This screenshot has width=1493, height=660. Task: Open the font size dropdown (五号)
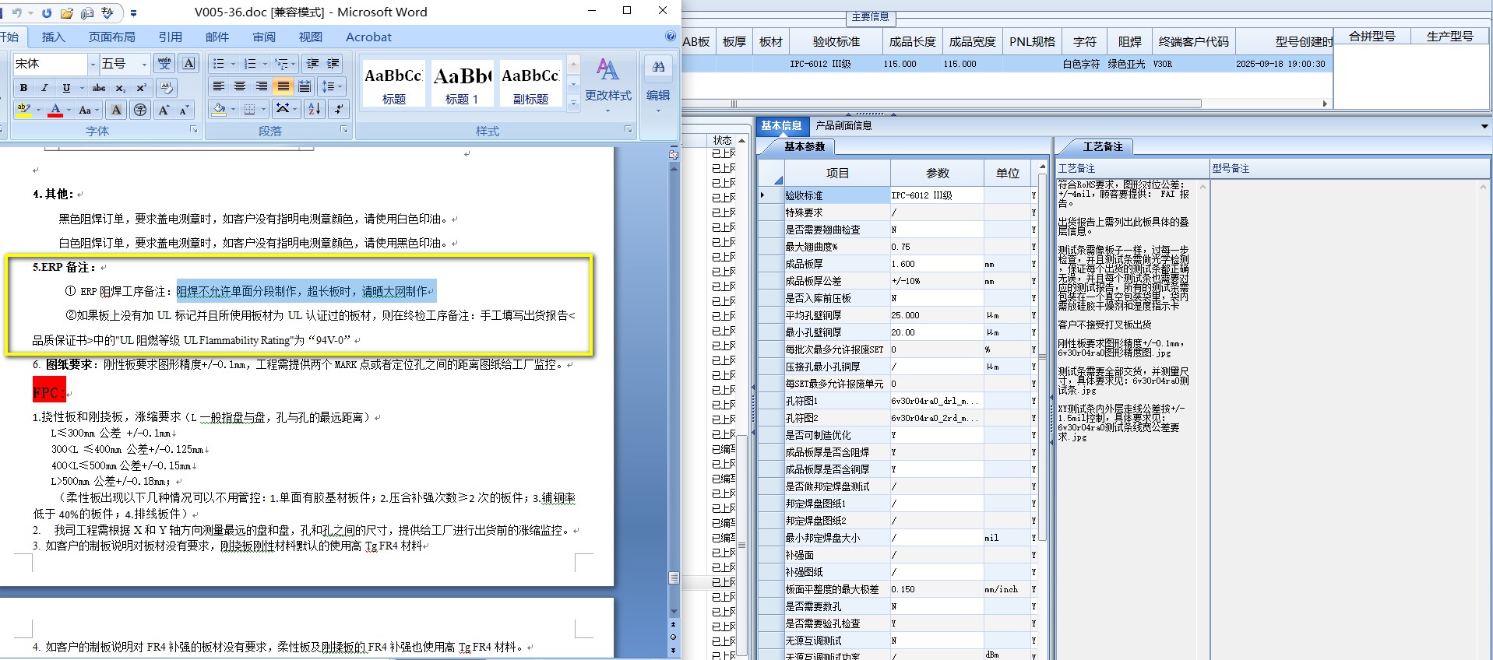pyautogui.click(x=144, y=64)
